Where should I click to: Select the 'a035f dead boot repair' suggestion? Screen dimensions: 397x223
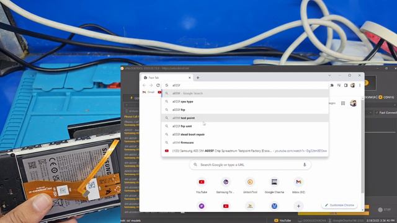[x=245, y=134]
